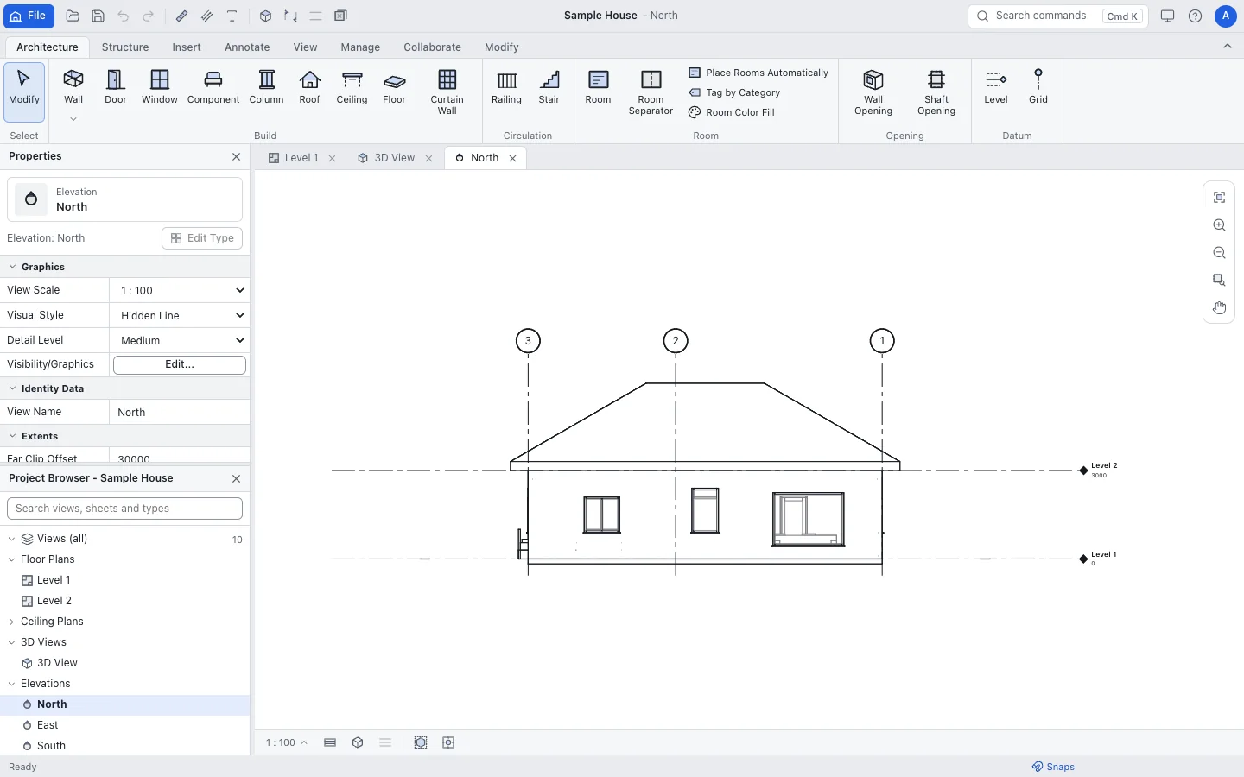
Task: Open the Detail Level dropdown
Action: pos(180,340)
